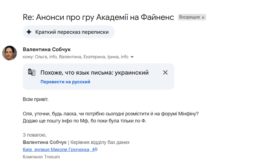Click the detected language text украинский
This screenshot has height=160, width=268.
[x=132, y=73]
